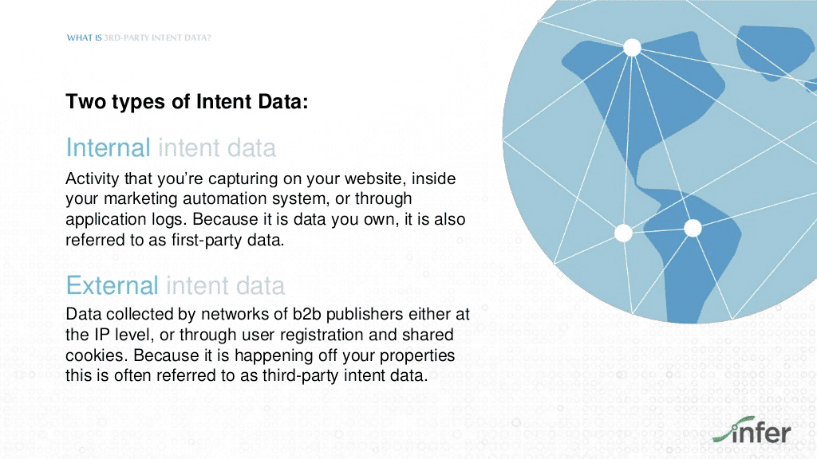Click the lower-left white node on the globe
The height and width of the screenshot is (459, 817).
coord(623,233)
